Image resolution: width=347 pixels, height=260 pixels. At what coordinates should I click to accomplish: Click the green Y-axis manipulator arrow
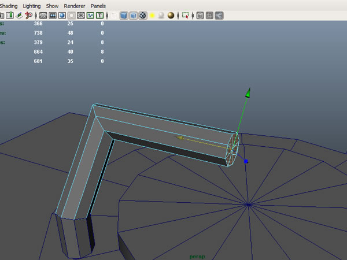[248, 93]
